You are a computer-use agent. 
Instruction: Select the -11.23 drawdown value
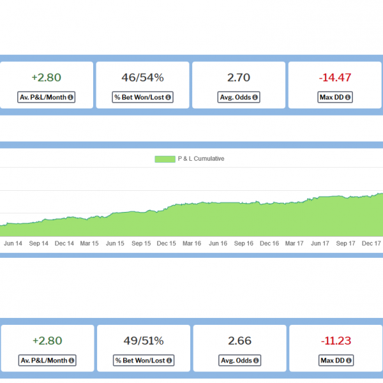336,341
